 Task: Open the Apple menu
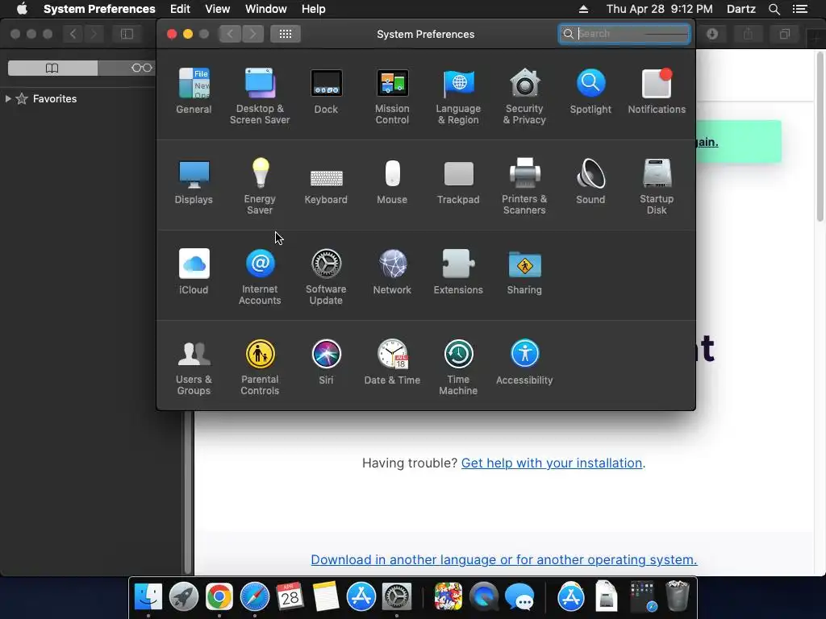click(22, 9)
